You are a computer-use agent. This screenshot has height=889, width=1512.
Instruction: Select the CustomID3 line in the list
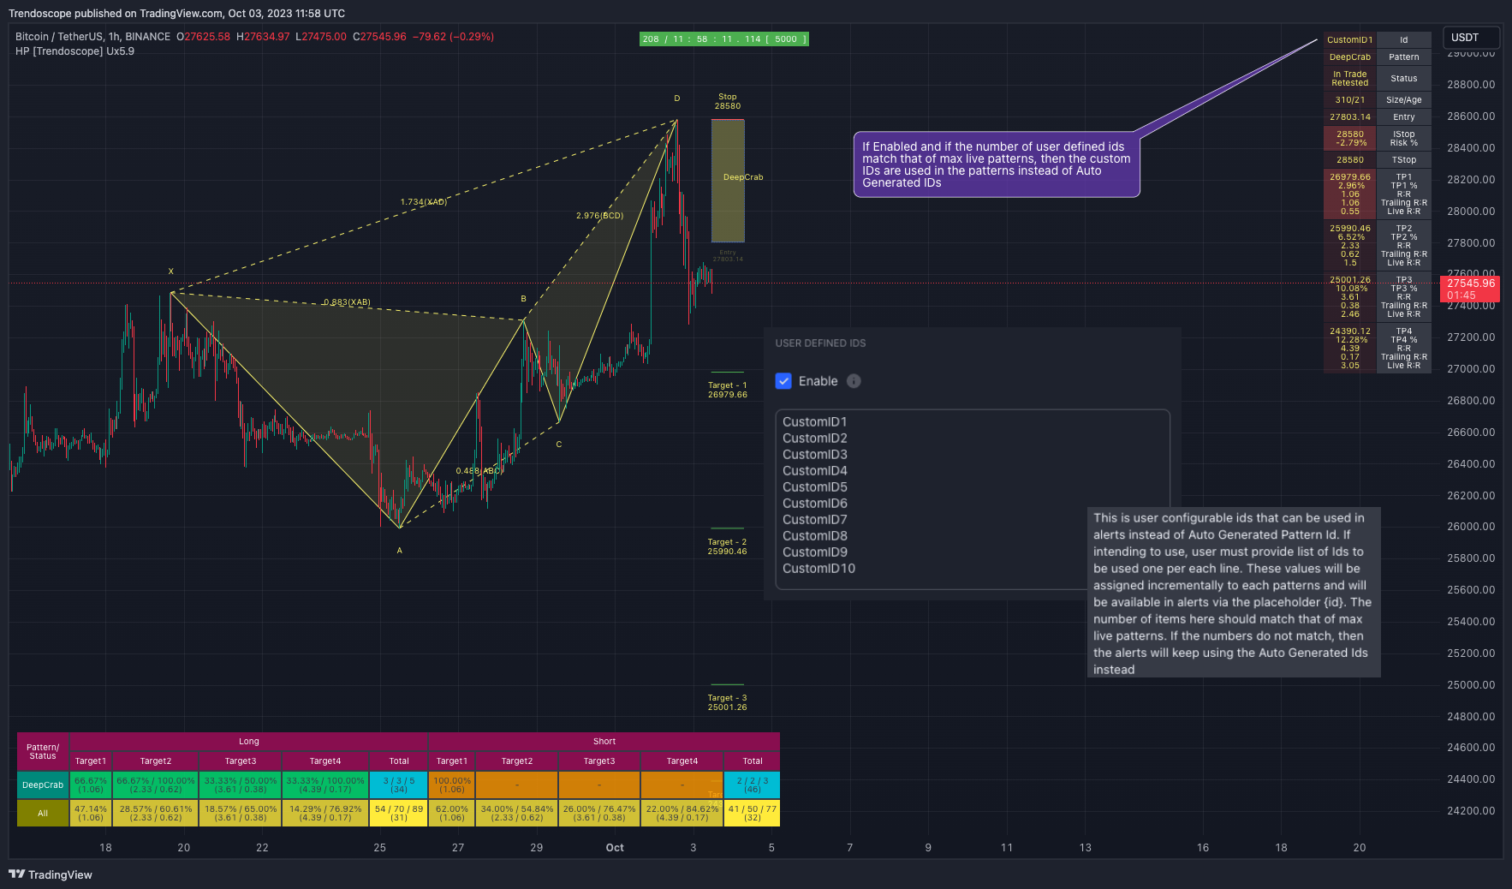tap(814, 455)
